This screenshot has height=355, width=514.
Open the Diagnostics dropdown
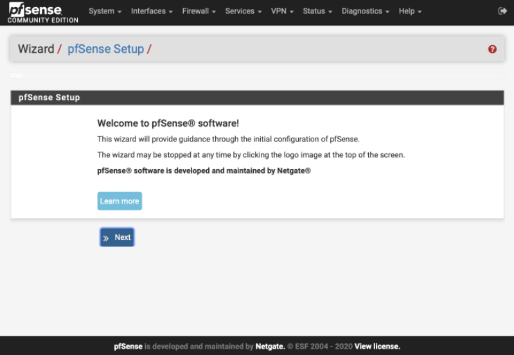(365, 11)
